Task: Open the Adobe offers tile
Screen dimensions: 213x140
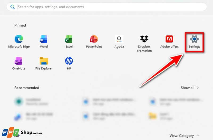Action: 169,41
